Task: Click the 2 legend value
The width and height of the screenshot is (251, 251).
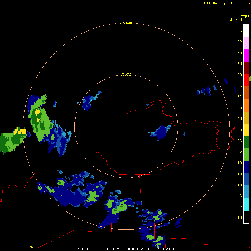Action: pyautogui.click(x=240, y=207)
